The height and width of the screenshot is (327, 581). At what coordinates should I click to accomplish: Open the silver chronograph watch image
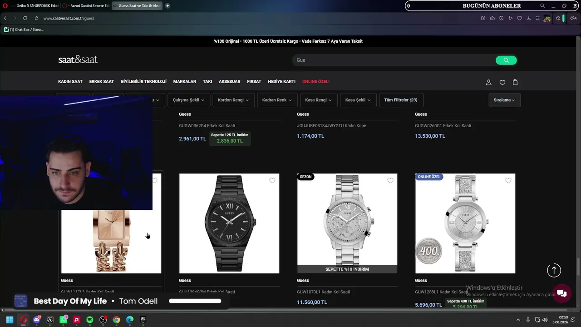[347, 223]
